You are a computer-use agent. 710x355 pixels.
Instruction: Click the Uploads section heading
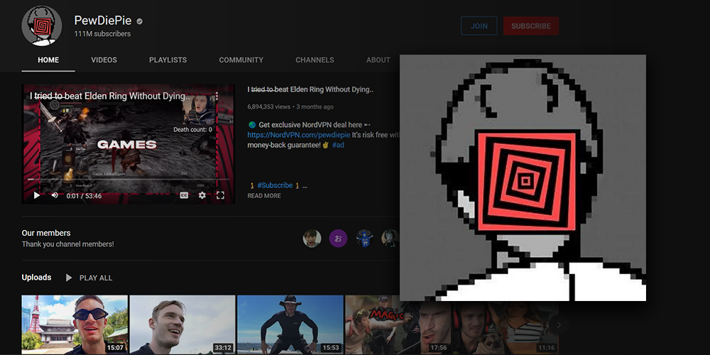point(36,277)
